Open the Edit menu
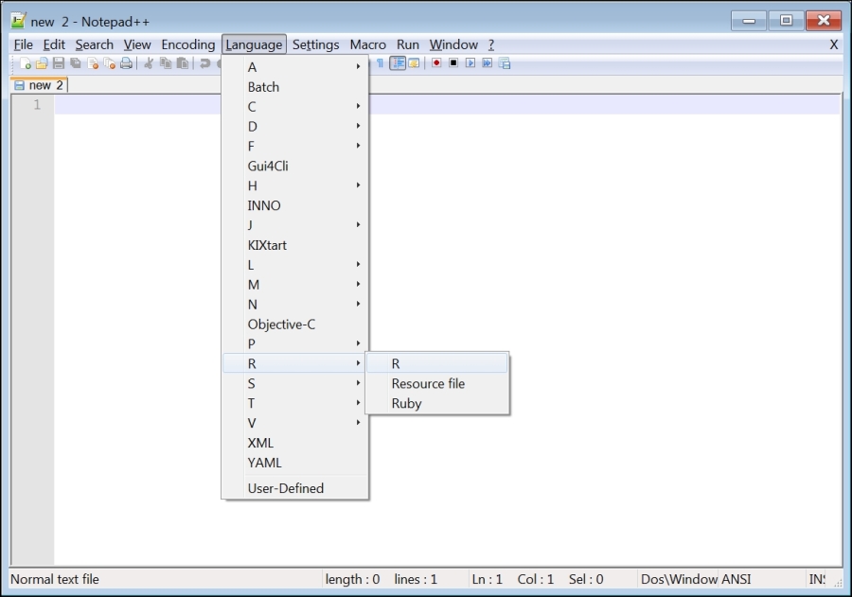The height and width of the screenshot is (597, 852). point(54,44)
